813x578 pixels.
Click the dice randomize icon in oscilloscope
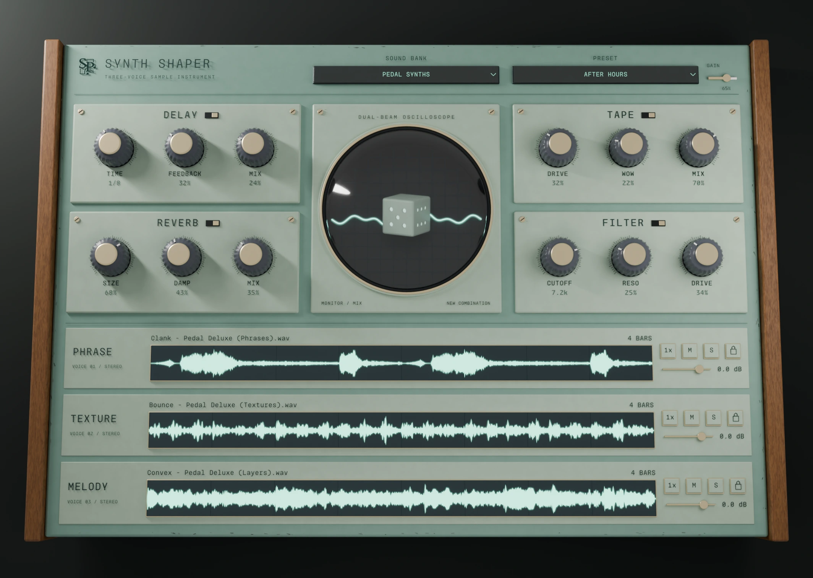pos(406,214)
